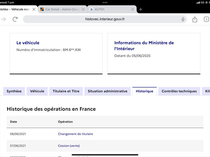This screenshot has height=157, width=210.
Task: Close the Car Detail - Admin Center tab
Action: [x=83, y=9]
